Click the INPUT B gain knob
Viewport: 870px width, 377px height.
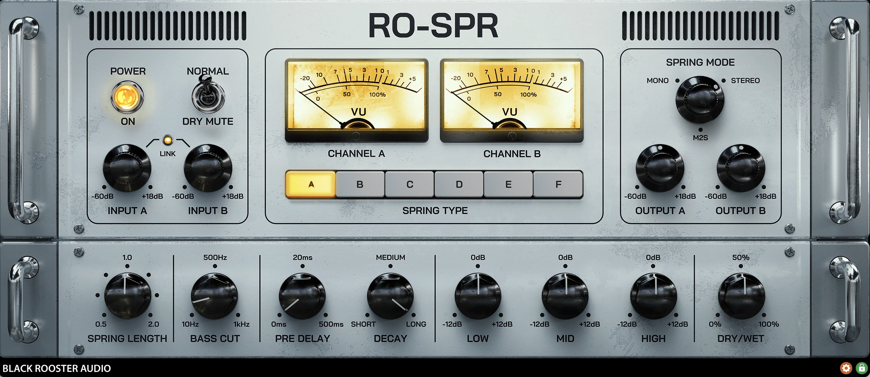(207, 168)
